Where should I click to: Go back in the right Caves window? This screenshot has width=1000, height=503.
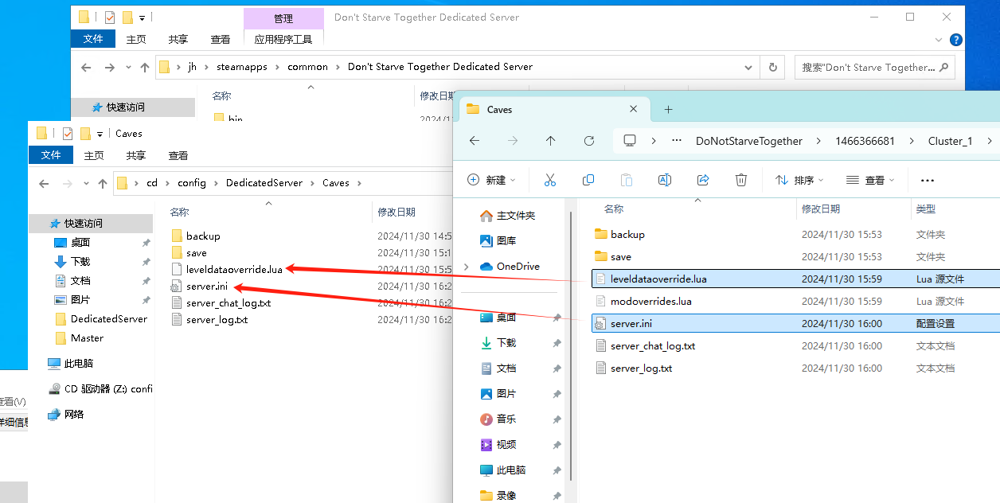475,141
